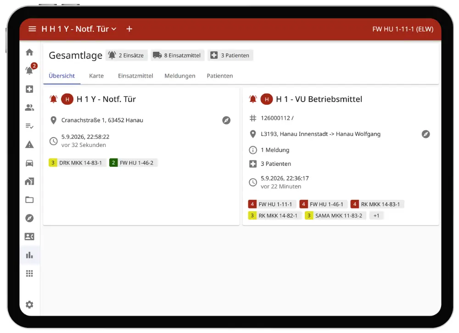
Task: Click the 3 Patienten summary chip
Action: click(230, 56)
